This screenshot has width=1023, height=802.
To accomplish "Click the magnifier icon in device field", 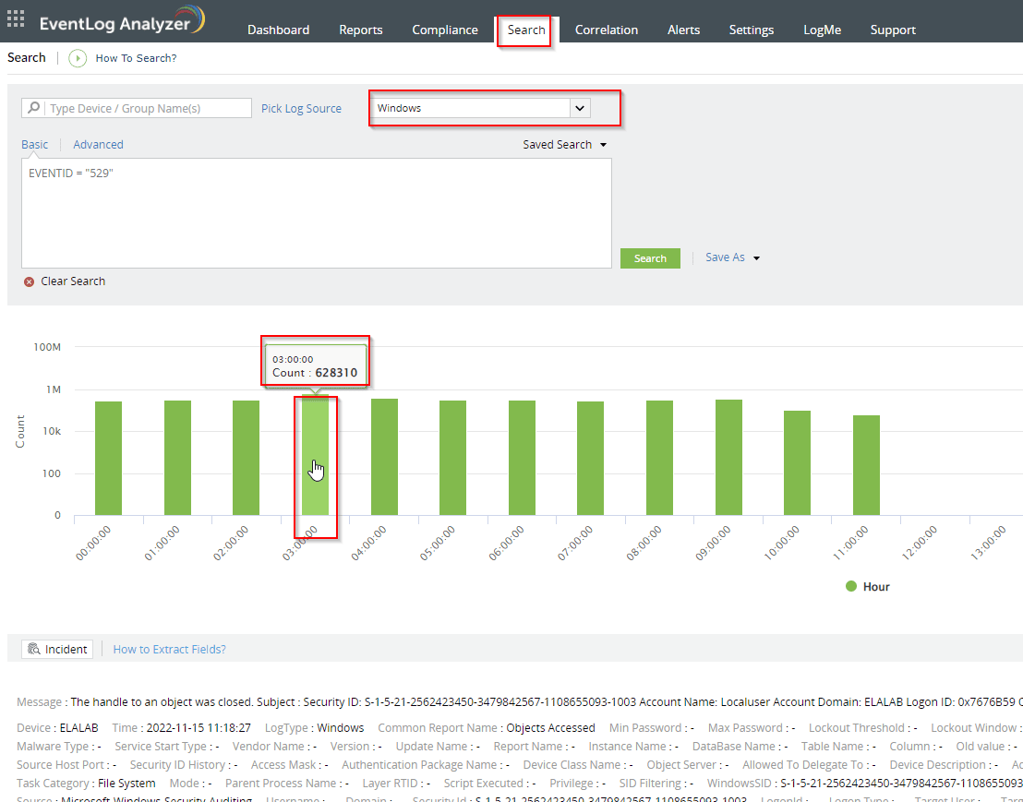I will pyautogui.click(x=34, y=108).
